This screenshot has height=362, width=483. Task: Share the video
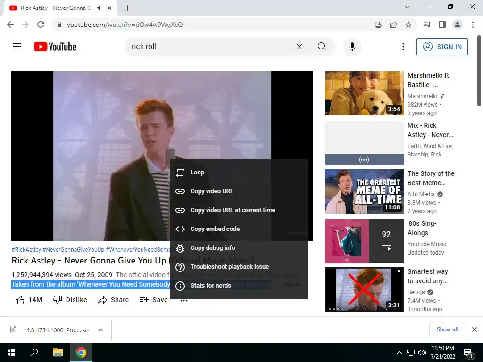113,300
